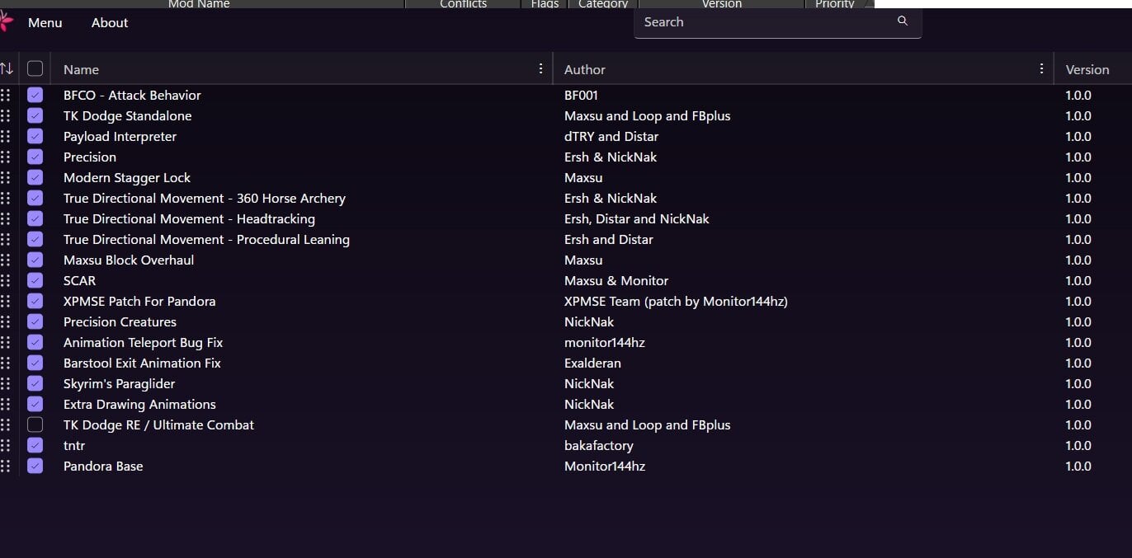Click drag handle of TK Dodge Standalone

coord(6,115)
